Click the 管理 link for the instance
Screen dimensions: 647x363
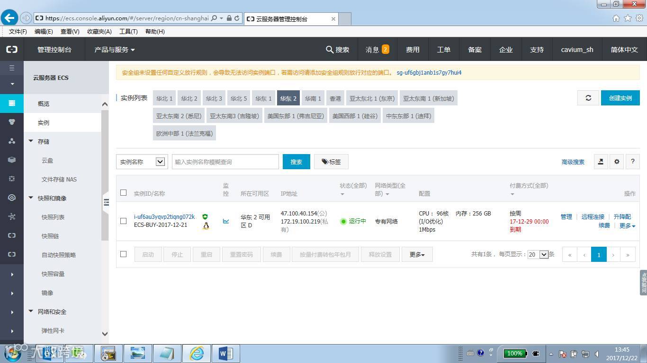(x=566, y=217)
